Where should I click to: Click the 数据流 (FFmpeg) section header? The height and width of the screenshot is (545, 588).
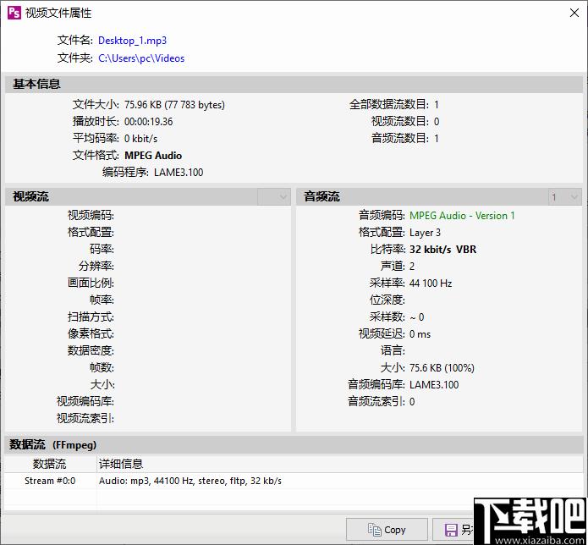coord(294,445)
